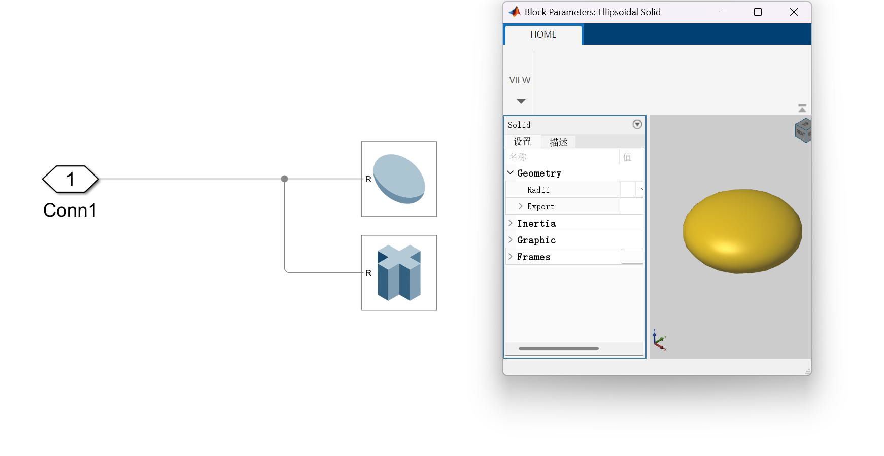Open the Radii units dropdown
884x456 pixels.
(640, 190)
